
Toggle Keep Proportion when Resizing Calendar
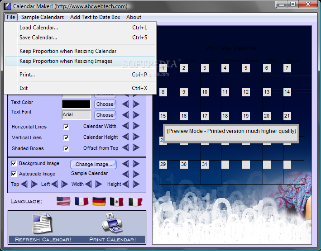click(80, 51)
